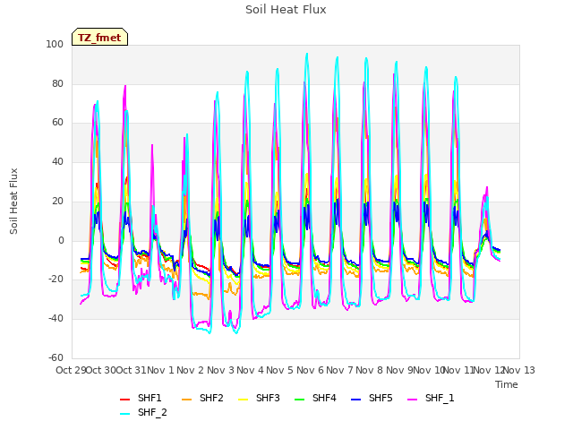573x430 pixels.
Task: Click the orange SHF2 legend swatch
Action: pyautogui.click(x=187, y=400)
